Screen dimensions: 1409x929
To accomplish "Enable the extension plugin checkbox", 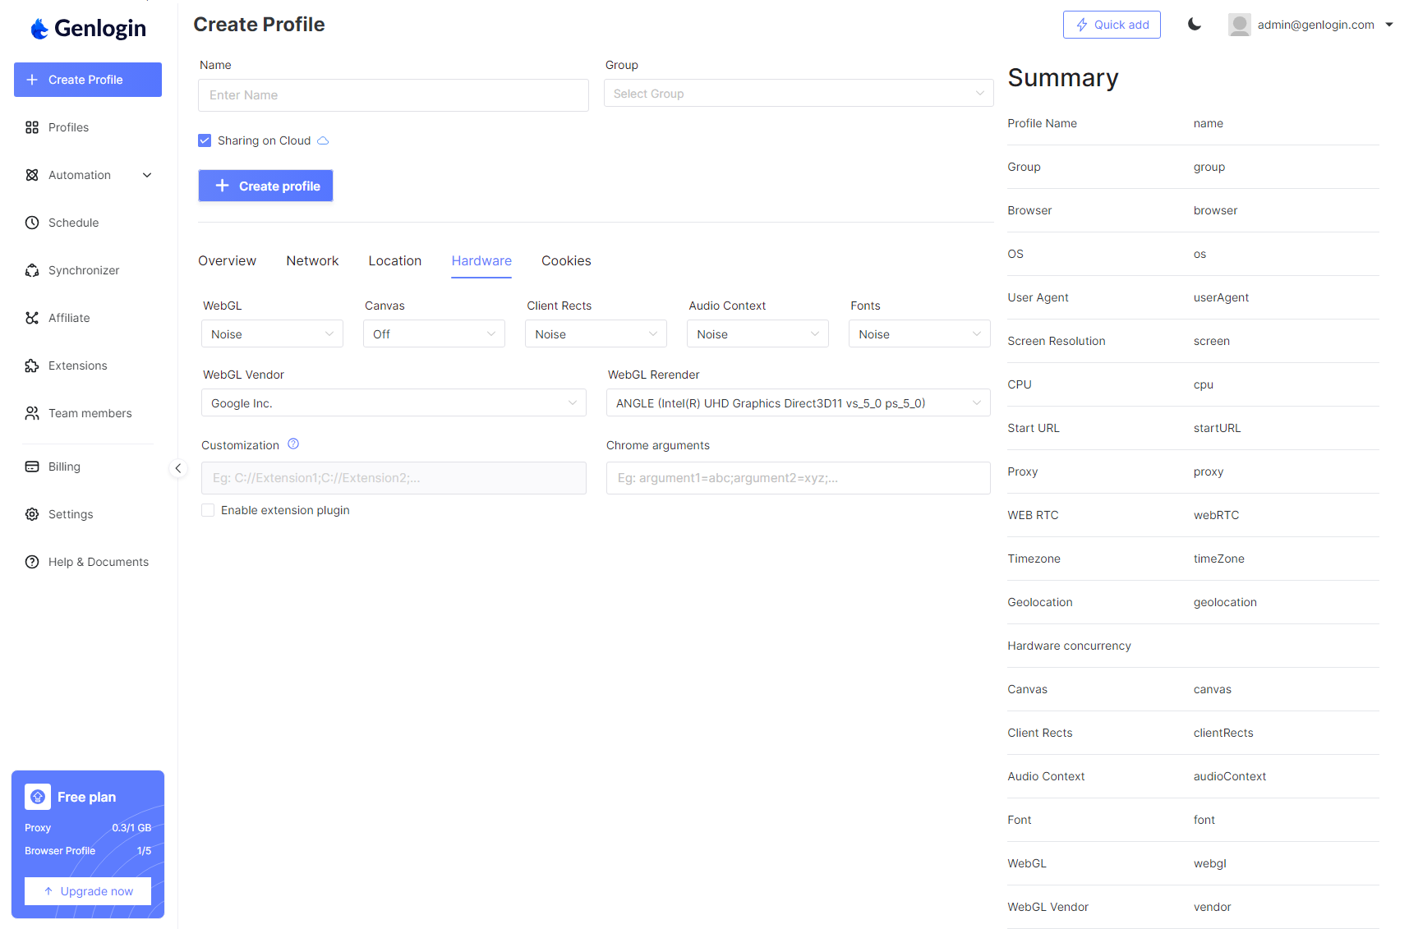I will tap(208, 510).
